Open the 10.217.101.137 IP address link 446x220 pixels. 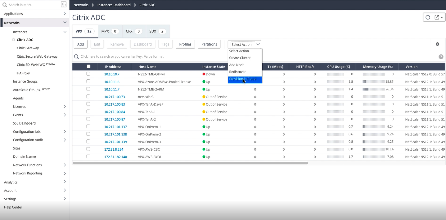tap(115, 127)
